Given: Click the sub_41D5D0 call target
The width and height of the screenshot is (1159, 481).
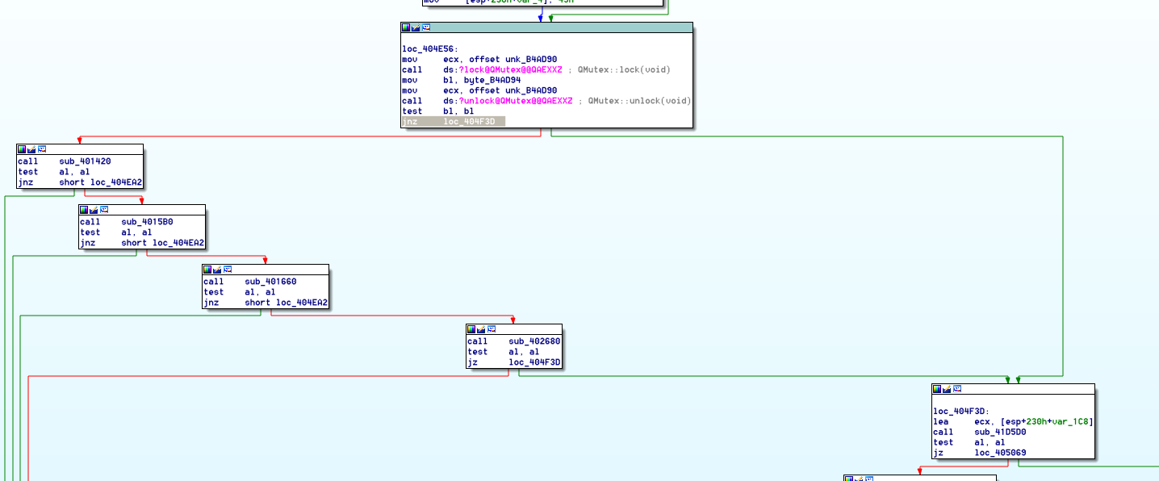Looking at the screenshot, I should tap(1000, 432).
